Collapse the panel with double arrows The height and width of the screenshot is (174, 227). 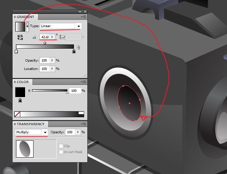click(80, 12)
